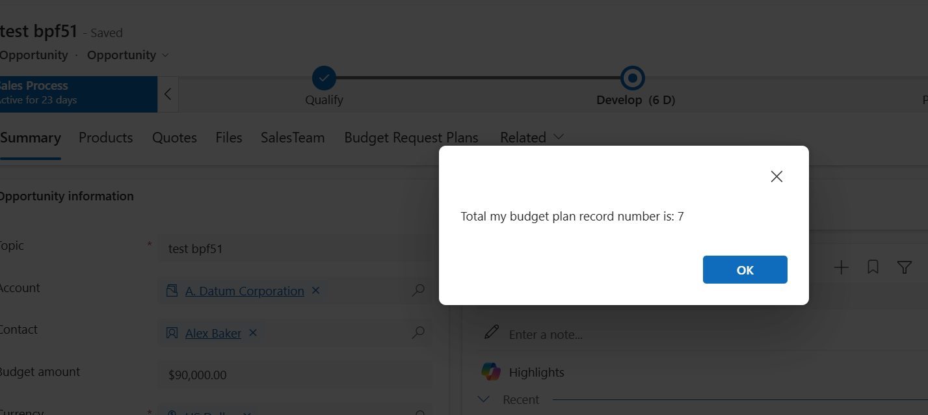Image resolution: width=928 pixels, height=415 pixels.
Task: Edit the Topic field test bpf51
Action: click(x=295, y=248)
